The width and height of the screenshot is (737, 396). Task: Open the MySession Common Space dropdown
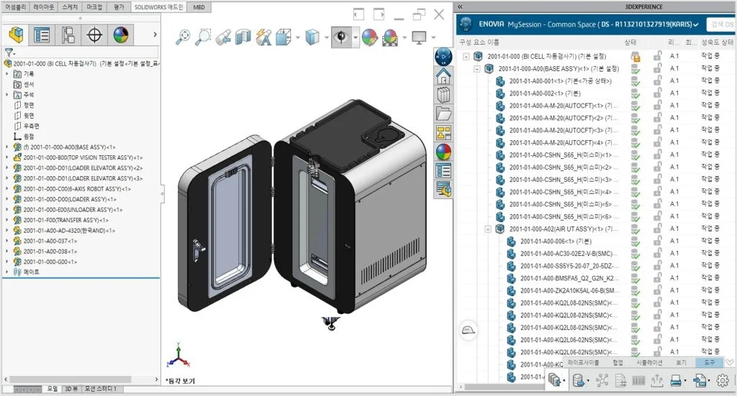[696, 24]
